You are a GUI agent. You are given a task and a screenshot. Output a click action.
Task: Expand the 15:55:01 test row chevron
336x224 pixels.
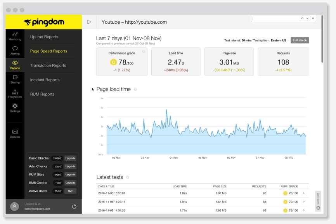click(x=304, y=193)
